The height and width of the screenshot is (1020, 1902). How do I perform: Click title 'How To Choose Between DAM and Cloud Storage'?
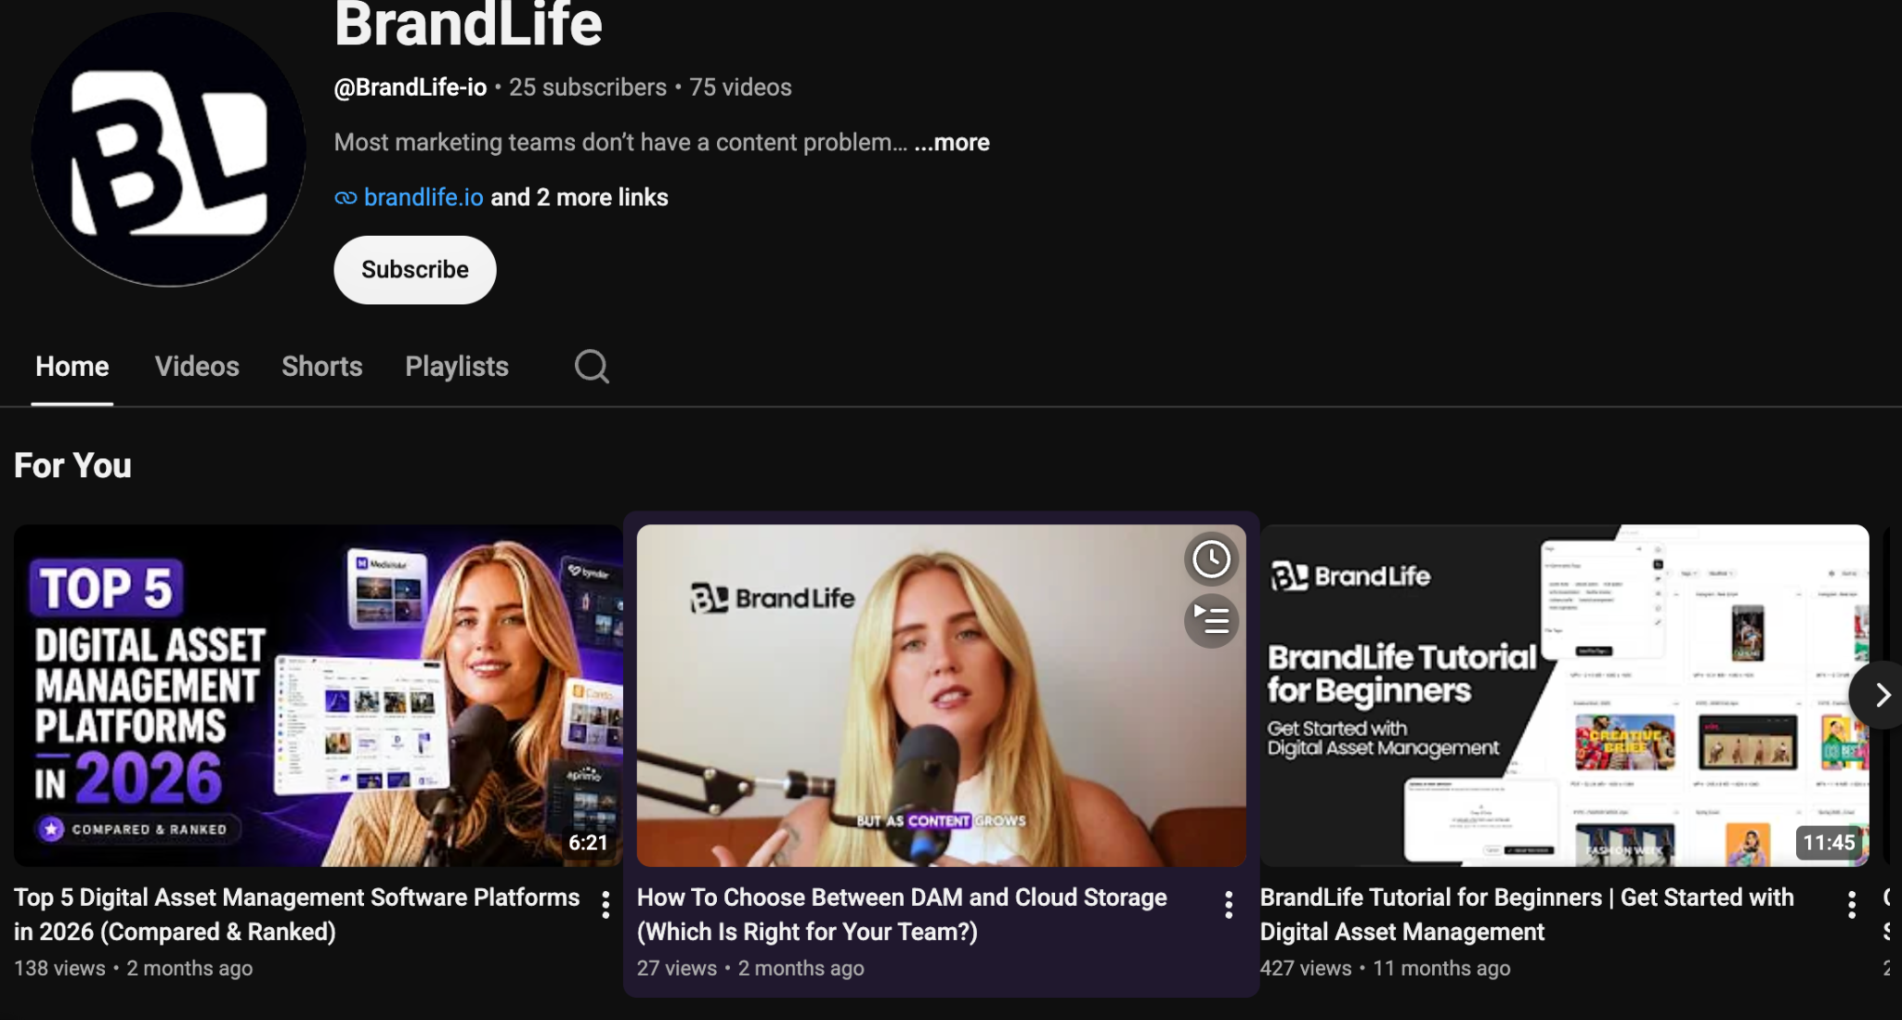coord(902,914)
